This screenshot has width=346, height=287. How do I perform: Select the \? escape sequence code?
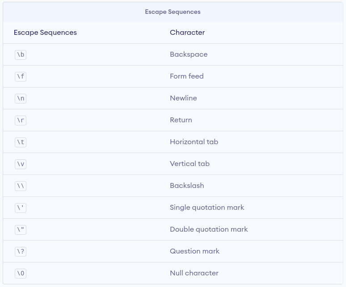point(21,252)
